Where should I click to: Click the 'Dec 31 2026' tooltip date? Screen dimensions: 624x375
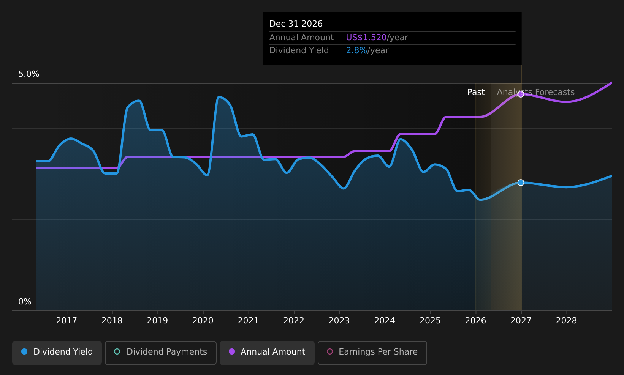click(296, 24)
